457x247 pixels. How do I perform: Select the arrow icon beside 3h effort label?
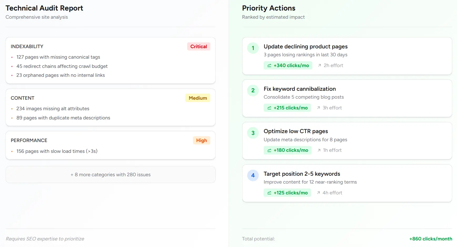(318, 108)
